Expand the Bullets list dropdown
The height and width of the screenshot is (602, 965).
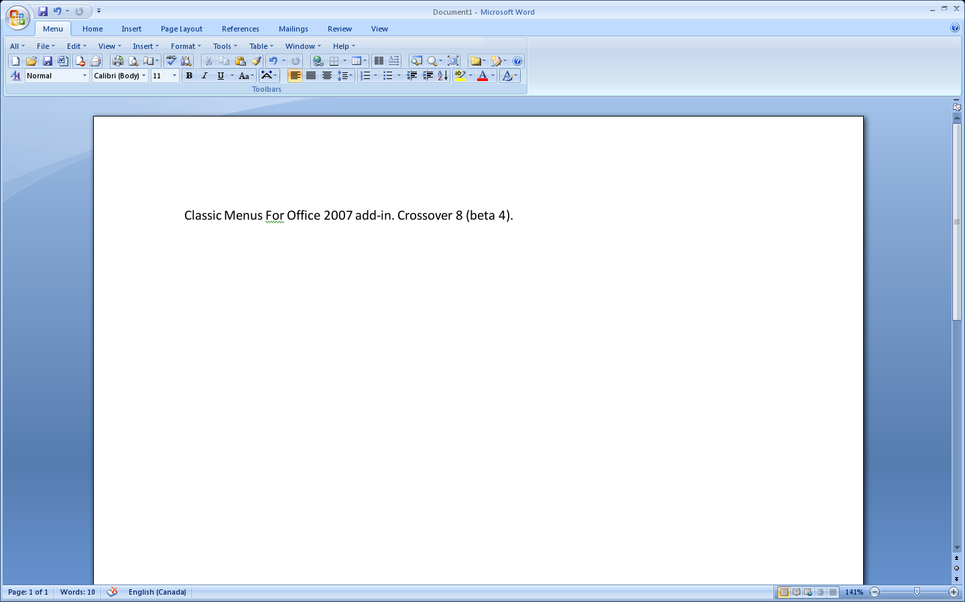[x=399, y=76]
